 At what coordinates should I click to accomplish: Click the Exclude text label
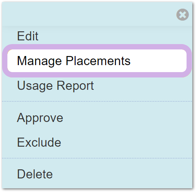click(39, 143)
